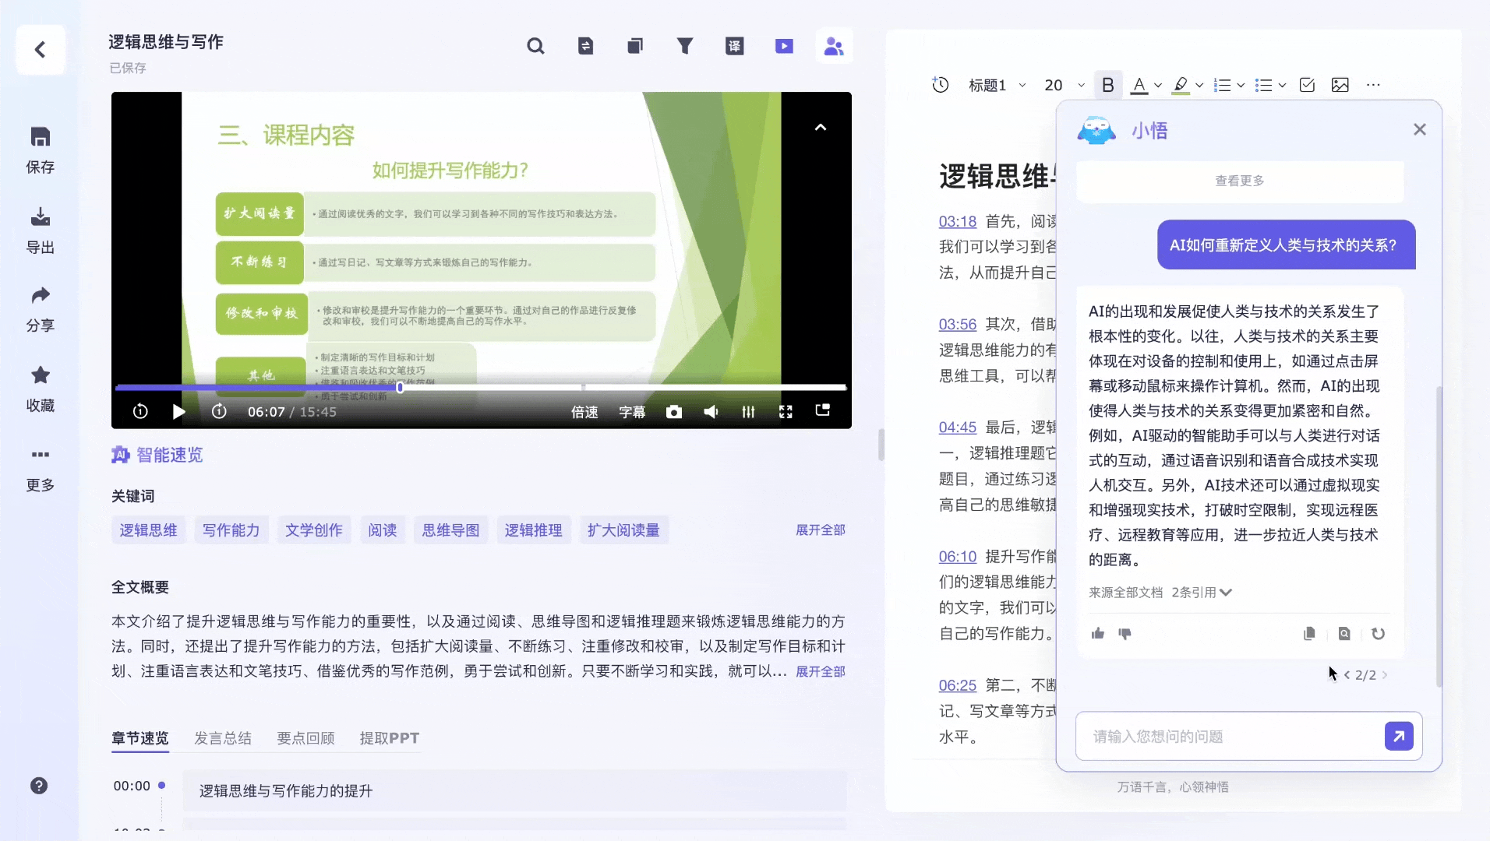Viewport: 1490px width, 841px height.
Task: Click the back arrow button
Action: tap(41, 50)
